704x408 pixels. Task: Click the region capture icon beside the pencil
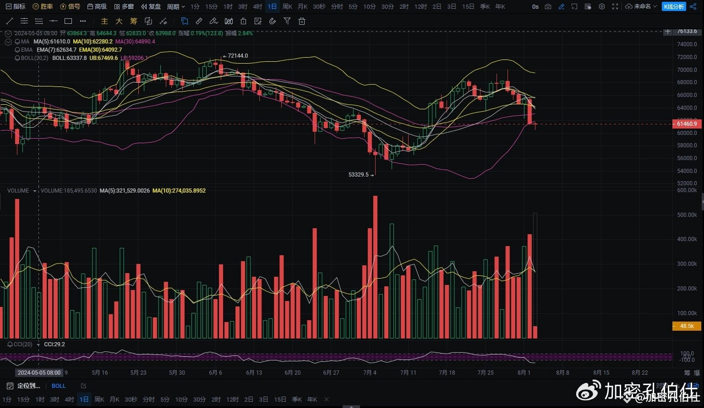[x=575, y=6]
